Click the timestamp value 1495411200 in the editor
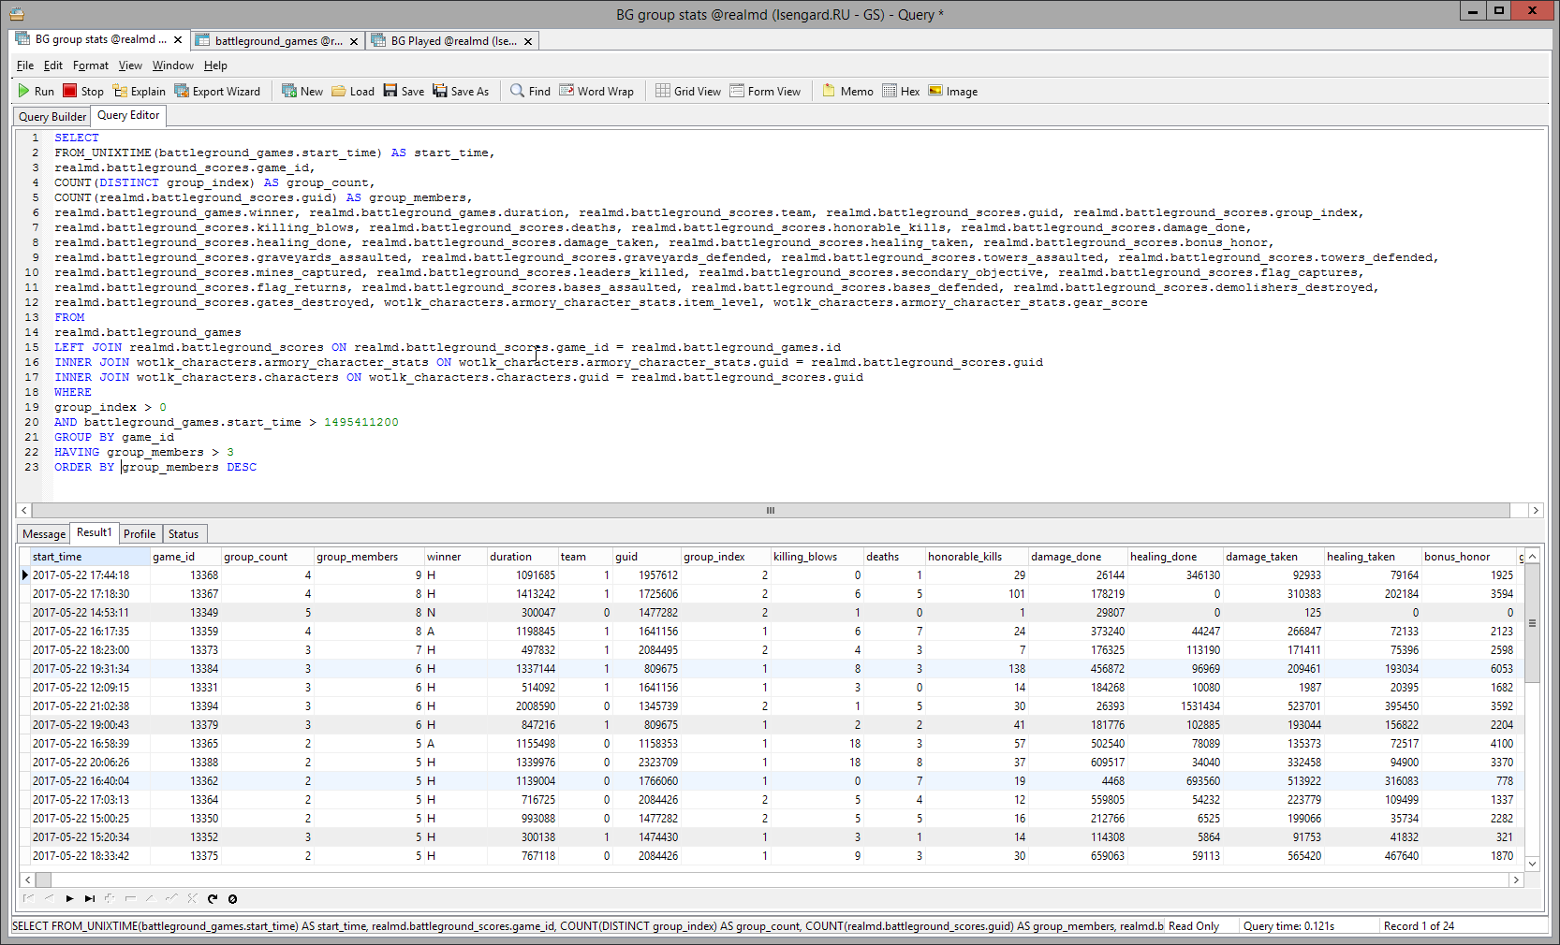 pos(361,422)
